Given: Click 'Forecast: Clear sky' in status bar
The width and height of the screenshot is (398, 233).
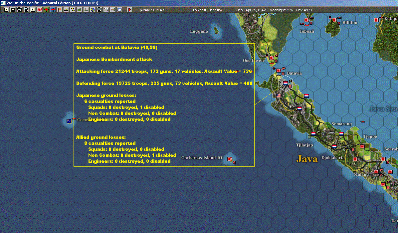Looking at the screenshot, I should [207, 10].
